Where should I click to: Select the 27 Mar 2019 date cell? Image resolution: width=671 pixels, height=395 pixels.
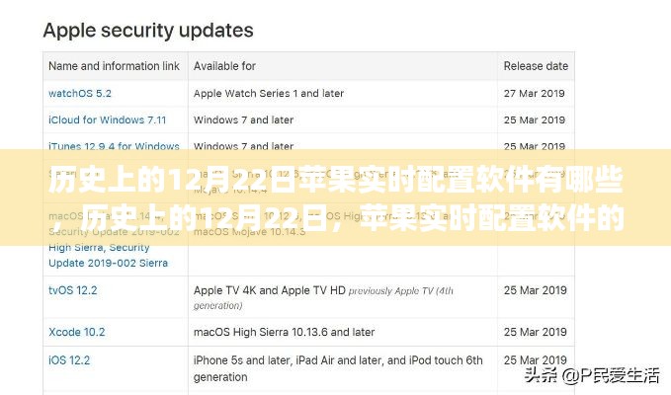(x=534, y=93)
